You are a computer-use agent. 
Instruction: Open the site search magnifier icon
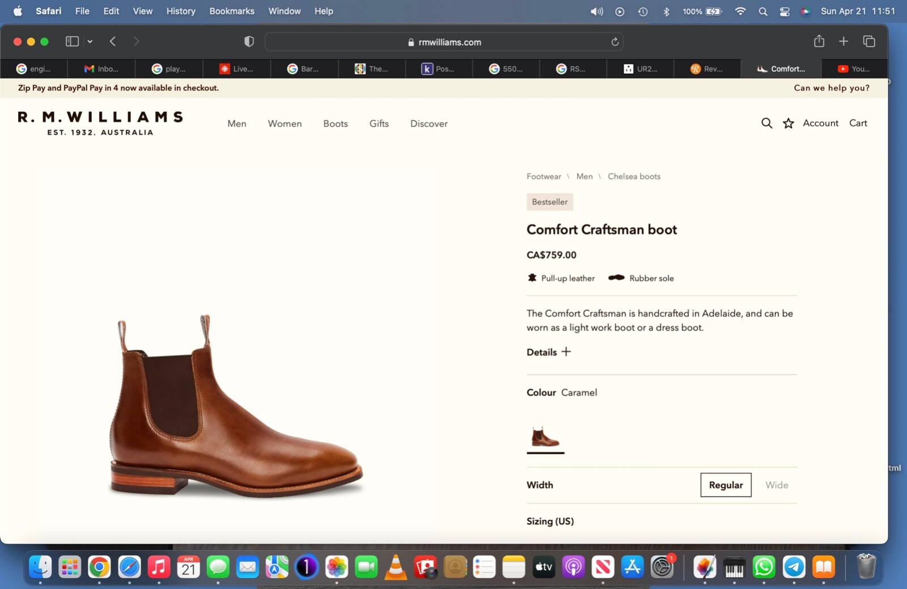click(766, 123)
